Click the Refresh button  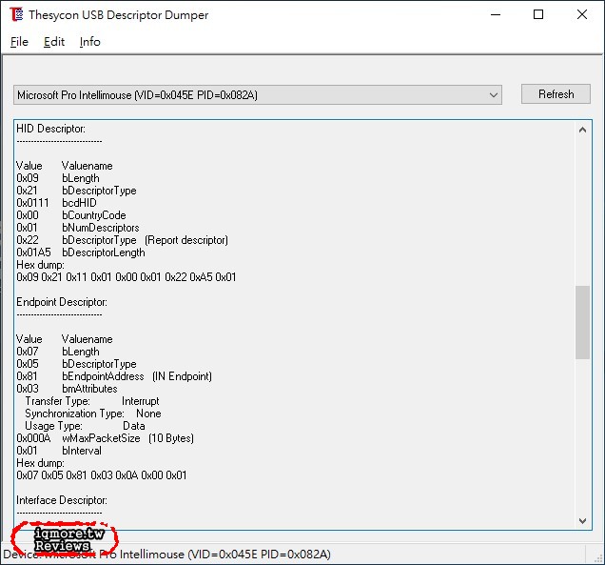tap(556, 94)
